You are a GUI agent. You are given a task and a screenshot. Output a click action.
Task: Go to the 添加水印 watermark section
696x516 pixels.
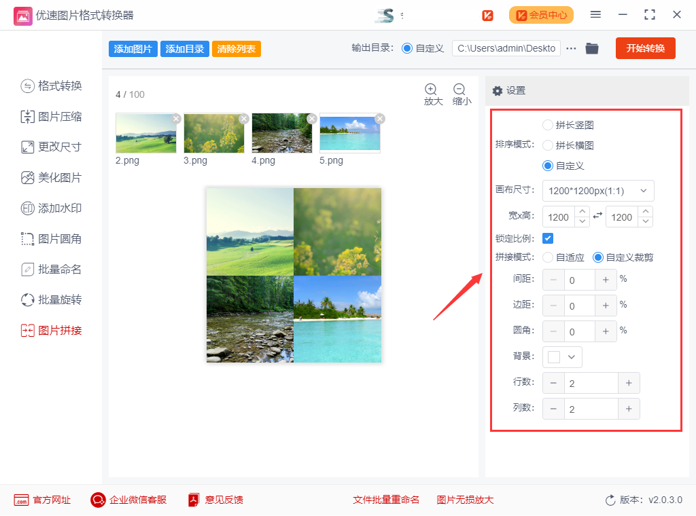pos(51,208)
